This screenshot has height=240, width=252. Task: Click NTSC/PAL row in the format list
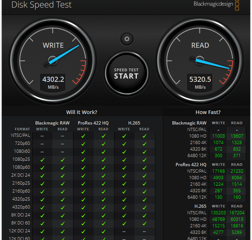pos(20,135)
